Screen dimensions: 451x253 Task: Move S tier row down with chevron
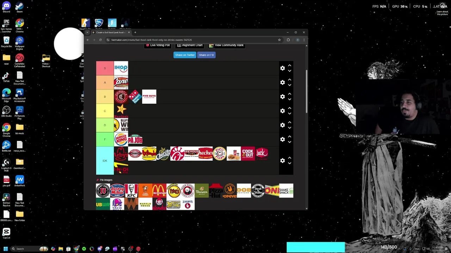point(290,71)
